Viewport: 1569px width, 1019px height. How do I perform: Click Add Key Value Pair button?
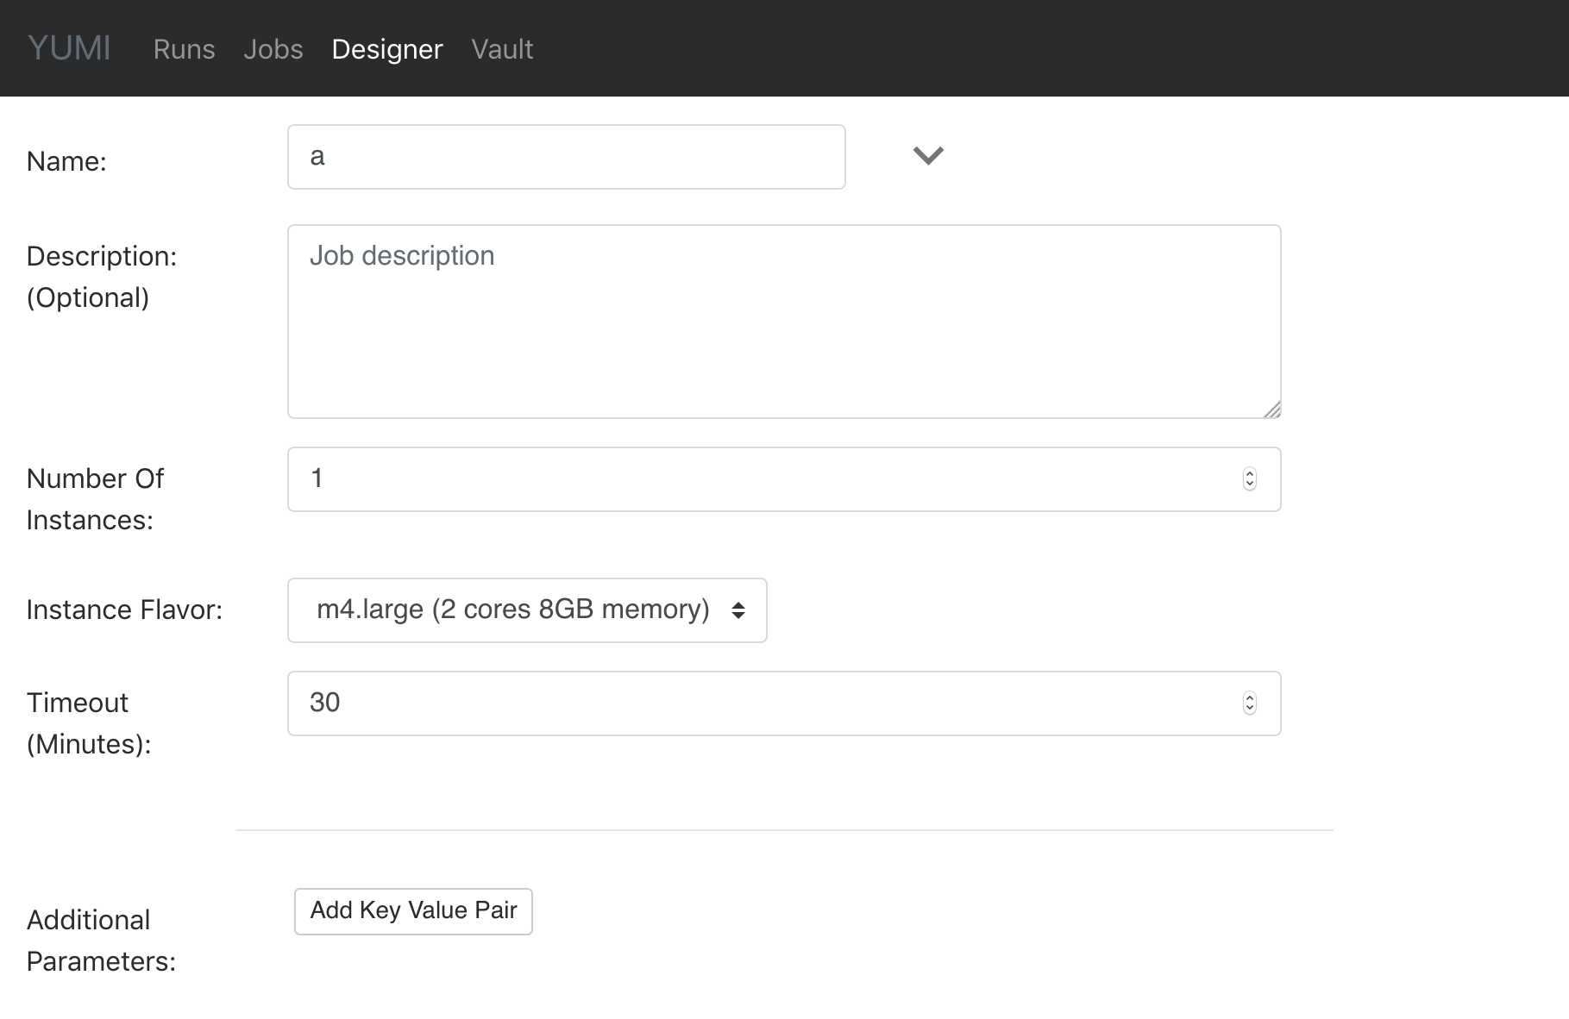[x=413, y=911]
